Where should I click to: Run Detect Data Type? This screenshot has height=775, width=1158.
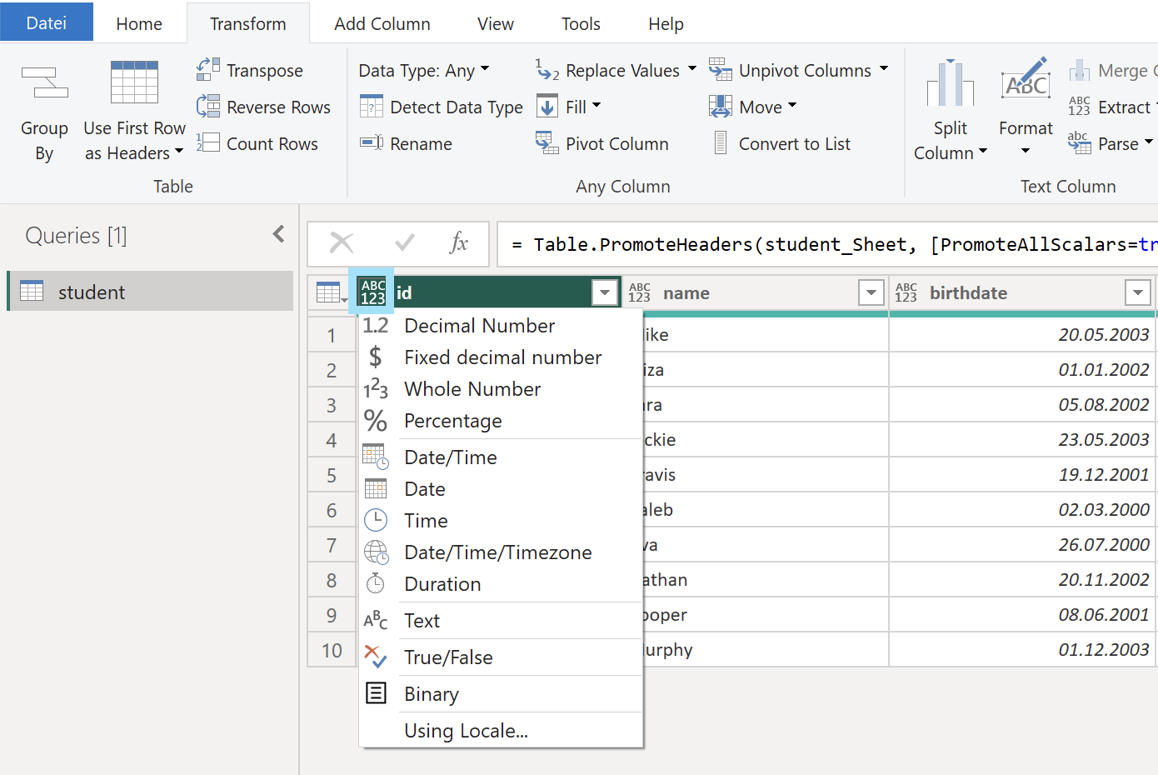tap(440, 107)
